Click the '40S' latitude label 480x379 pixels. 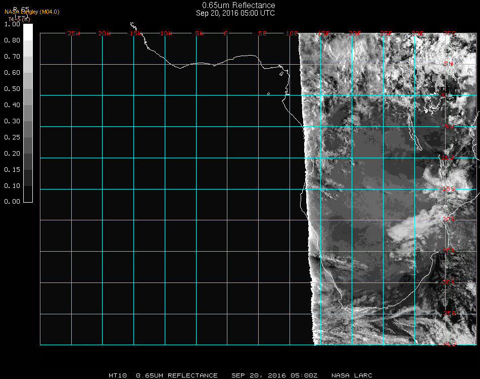coord(449,345)
